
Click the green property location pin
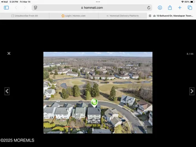(94, 103)
